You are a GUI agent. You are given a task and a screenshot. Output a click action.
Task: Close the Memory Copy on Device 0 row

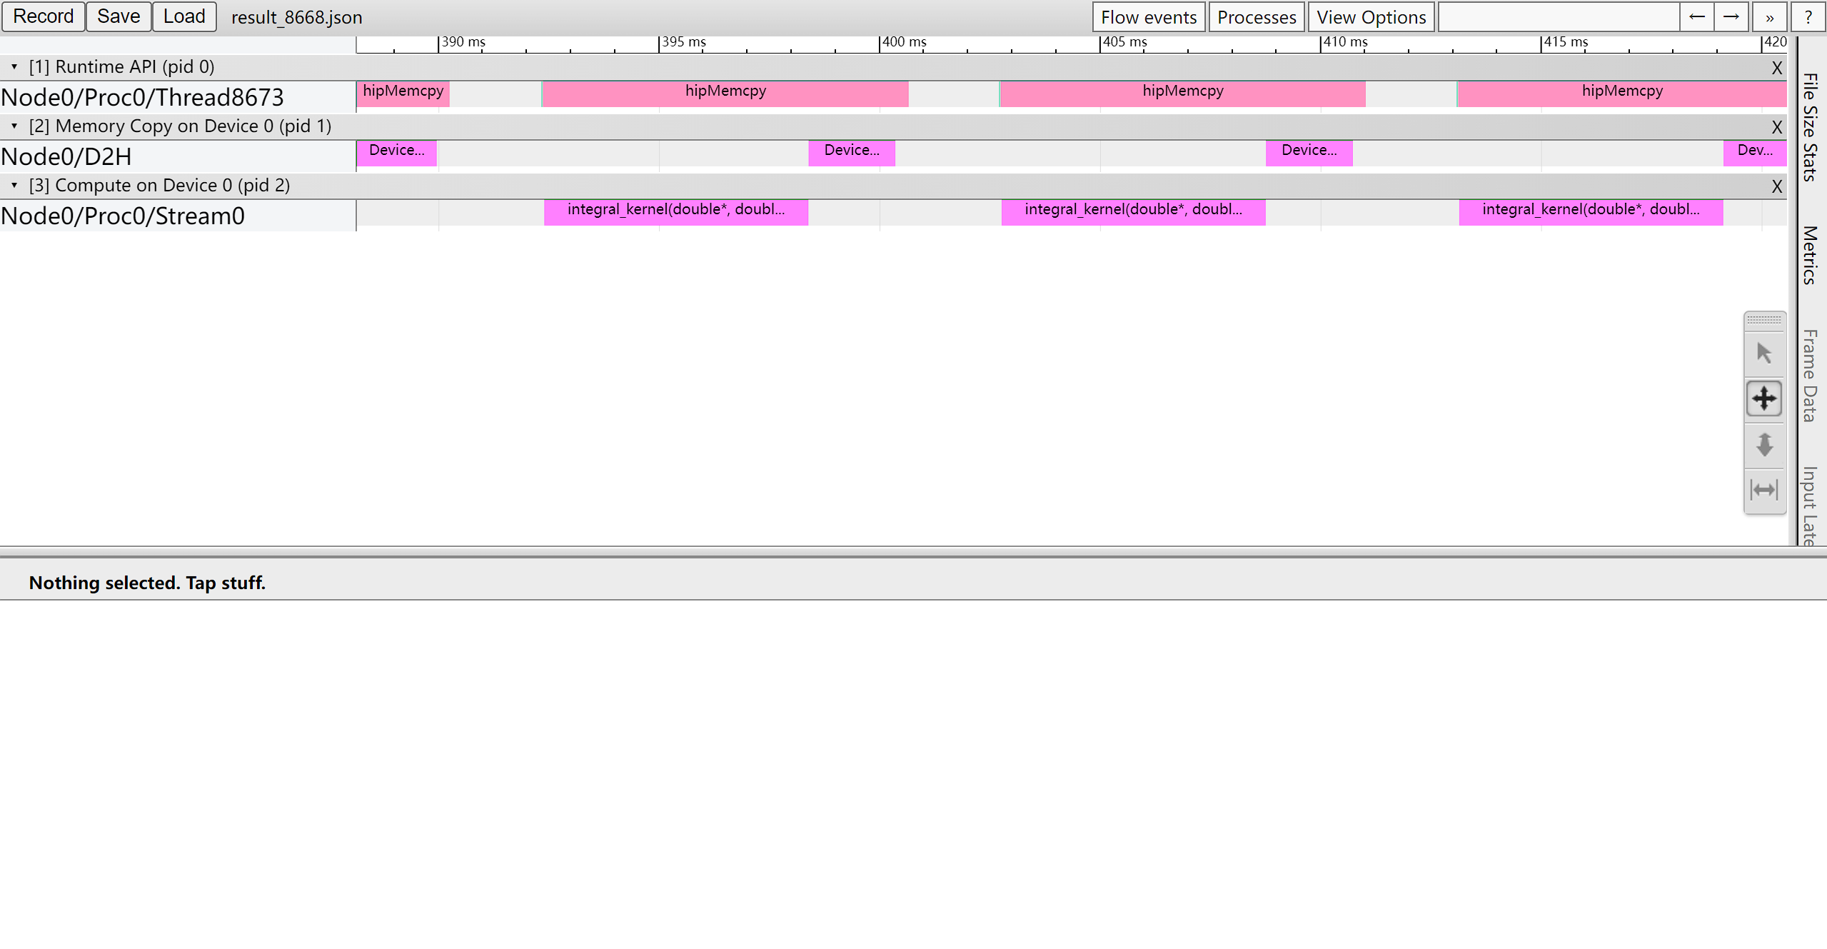[x=1776, y=127]
